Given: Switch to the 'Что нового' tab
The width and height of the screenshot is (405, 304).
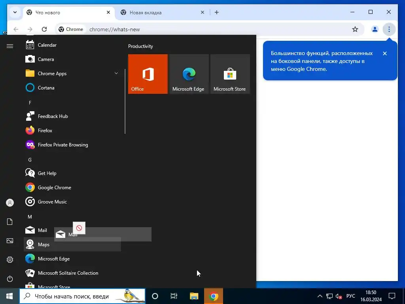Looking at the screenshot, I should (69, 12).
